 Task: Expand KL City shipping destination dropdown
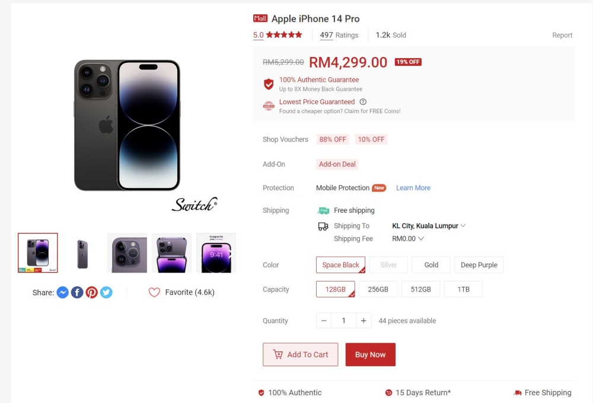point(429,226)
